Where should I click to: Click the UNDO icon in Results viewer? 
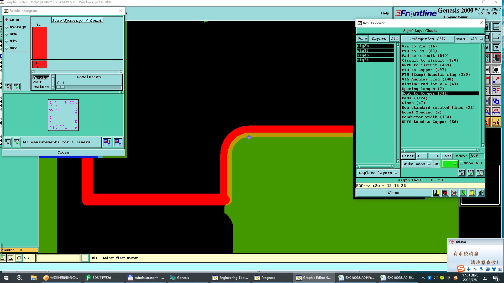pos(480,173)
